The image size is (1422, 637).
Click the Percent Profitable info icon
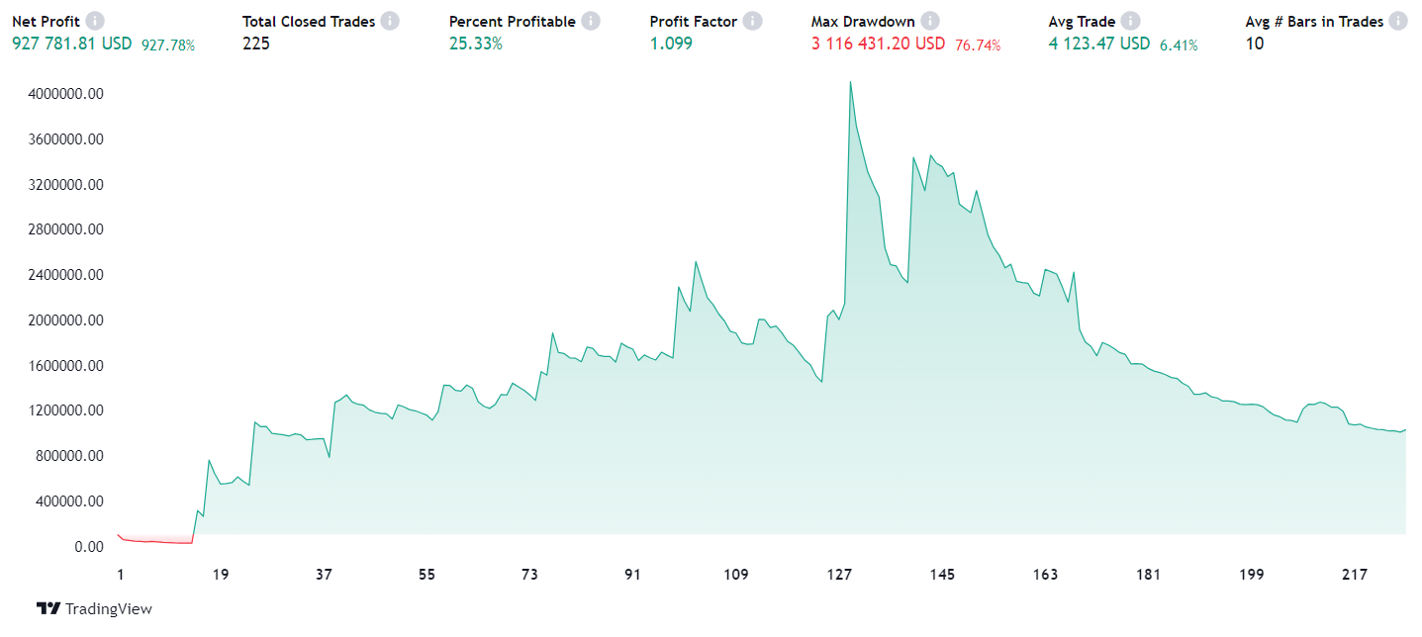tap(591, 21)
